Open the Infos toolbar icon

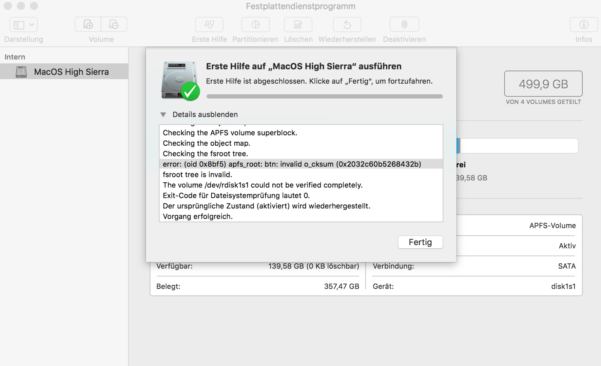pos(584,24)
